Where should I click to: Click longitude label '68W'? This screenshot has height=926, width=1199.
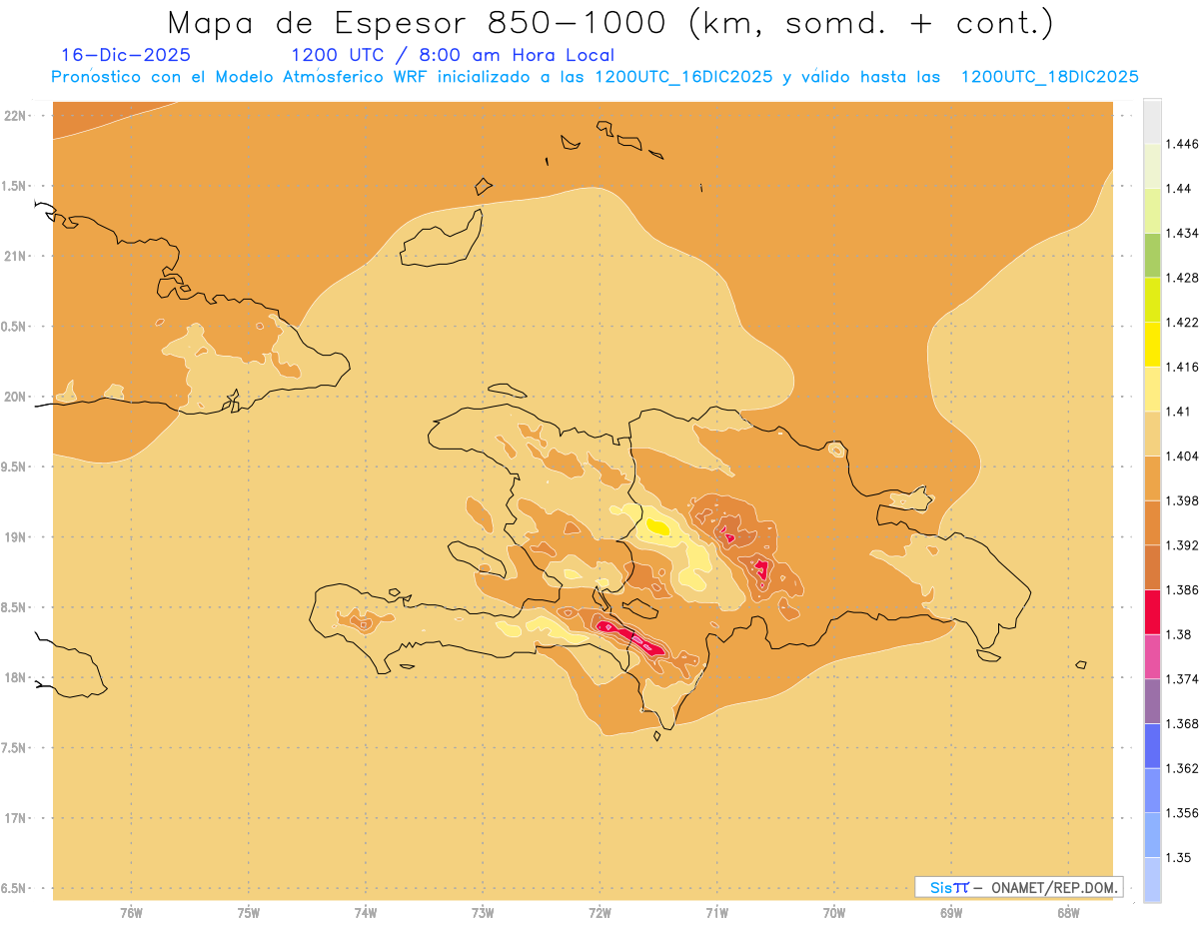[1068, 913]
